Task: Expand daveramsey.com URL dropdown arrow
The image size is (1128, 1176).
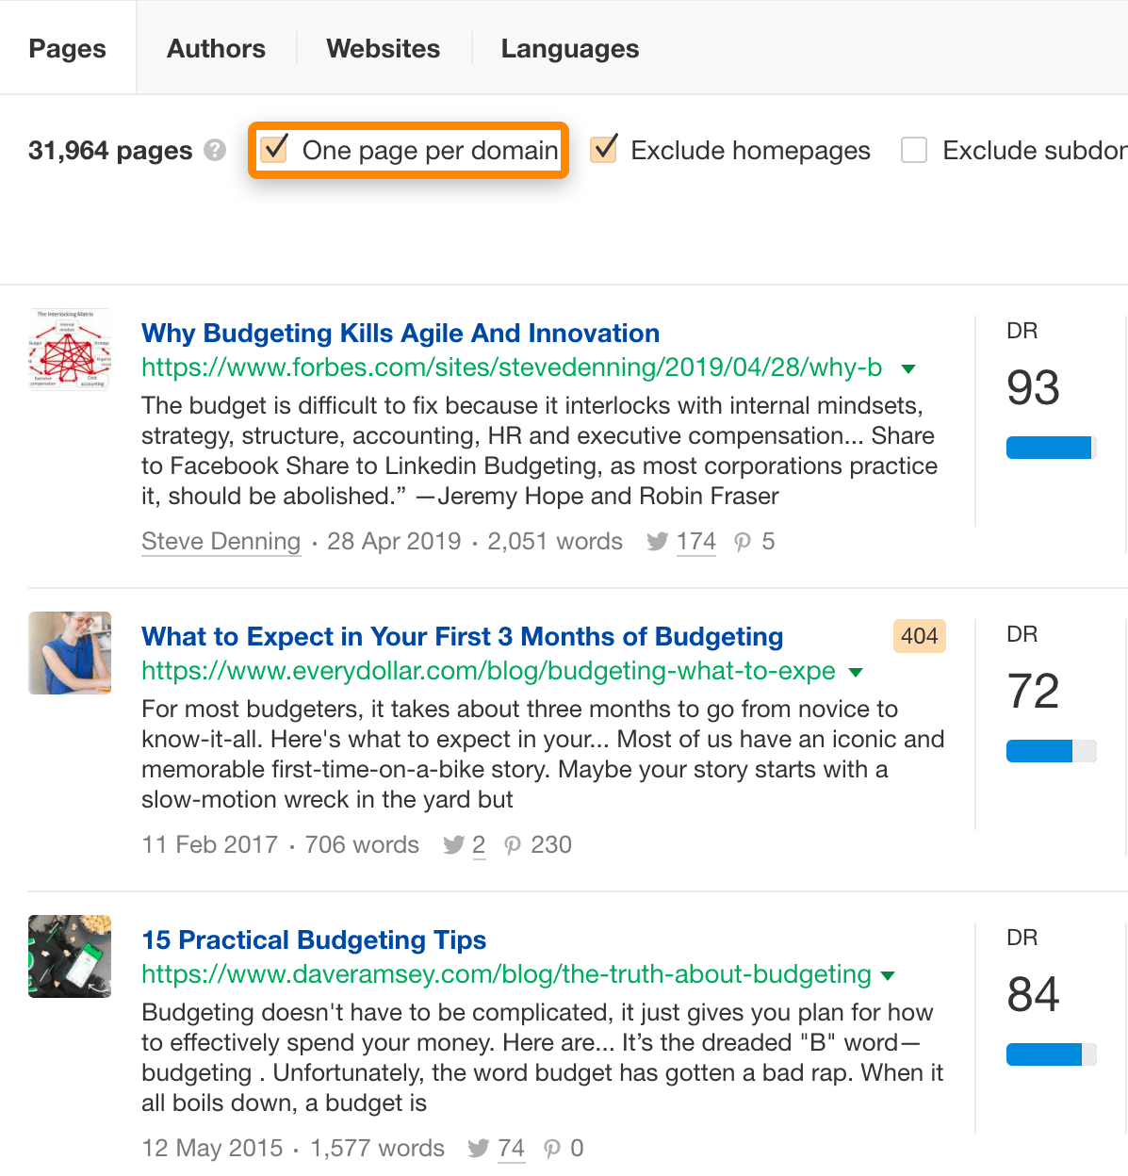Action: coord(887,975)
